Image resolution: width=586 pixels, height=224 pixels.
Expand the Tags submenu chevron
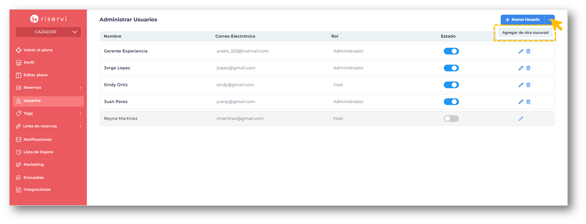[80, 114]
